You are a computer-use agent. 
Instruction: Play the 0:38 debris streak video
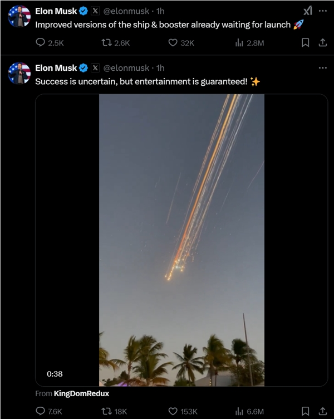pyautogui.click(x=181, y=240)
